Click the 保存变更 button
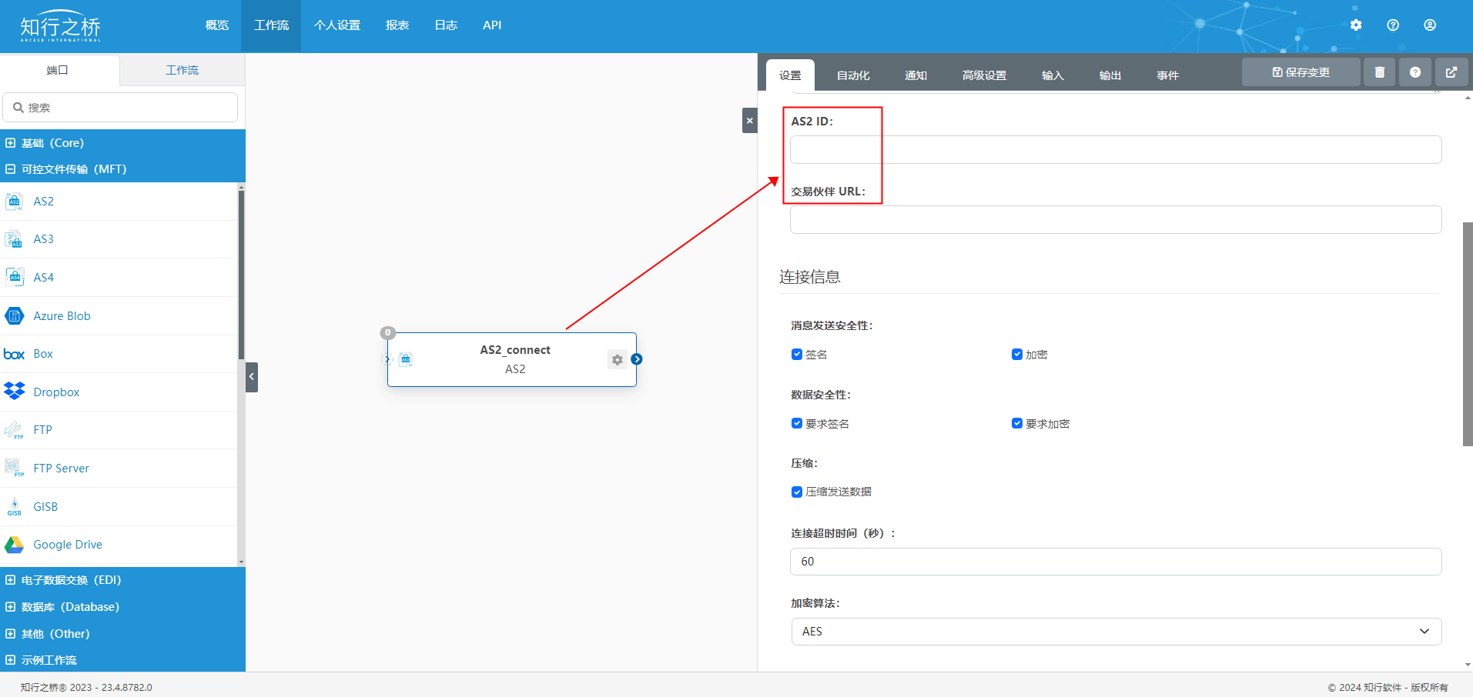The width and height of the screenshot is (1473, 697). (1301, 72)
